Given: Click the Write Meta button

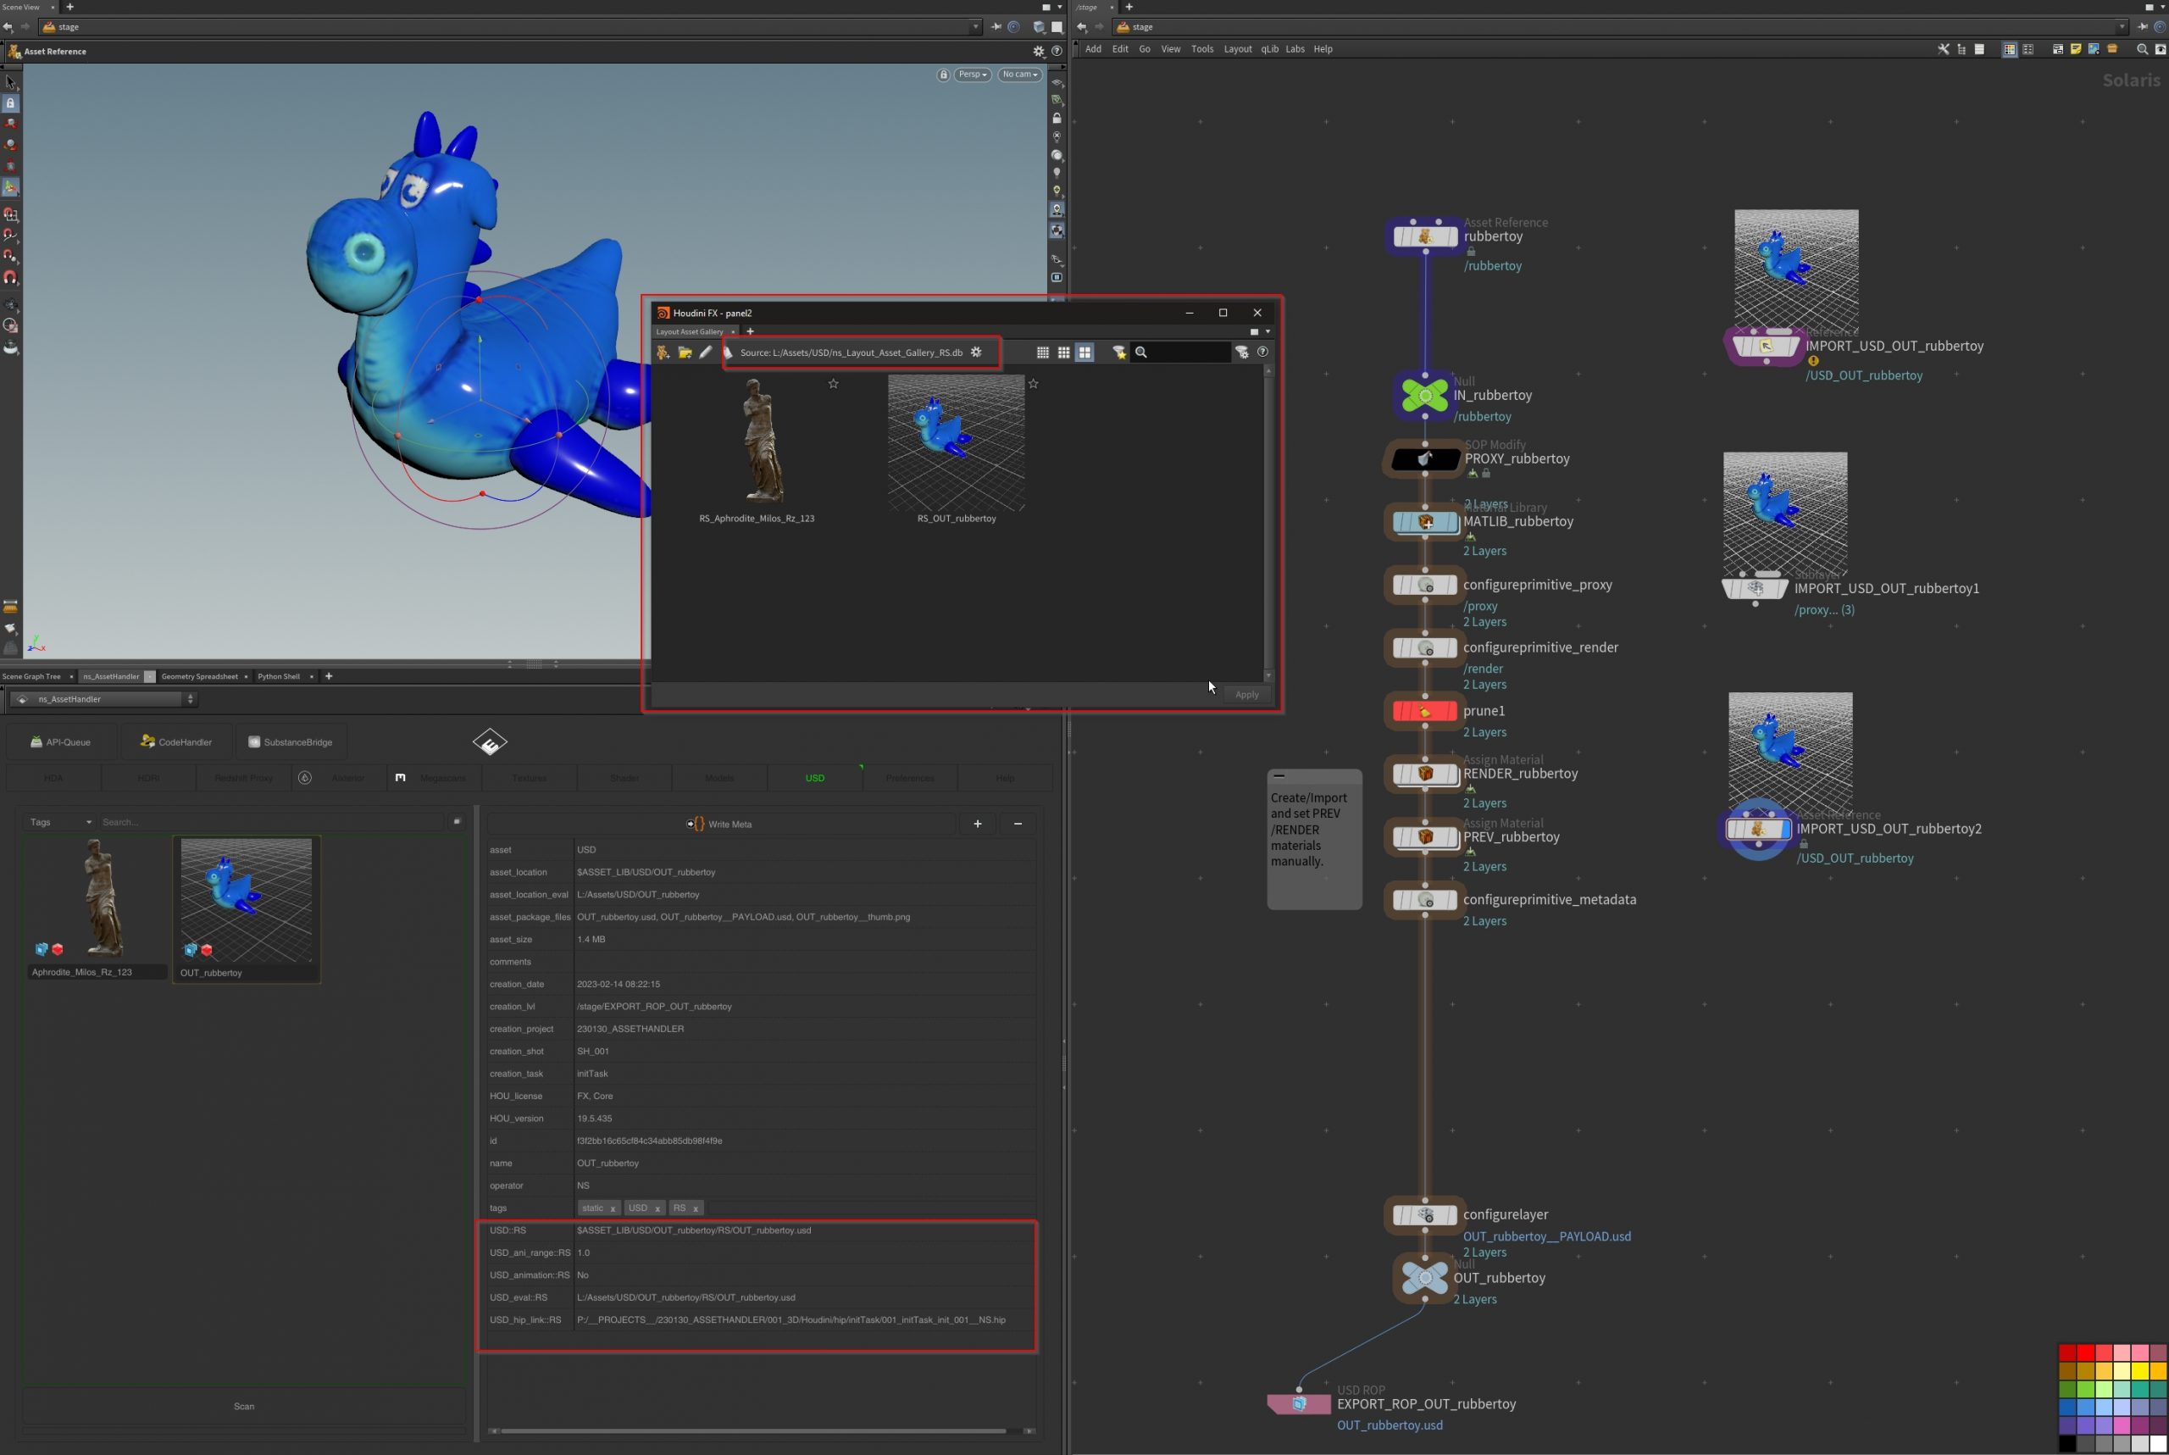Looking at the screenshot, I should pos(720,824).
